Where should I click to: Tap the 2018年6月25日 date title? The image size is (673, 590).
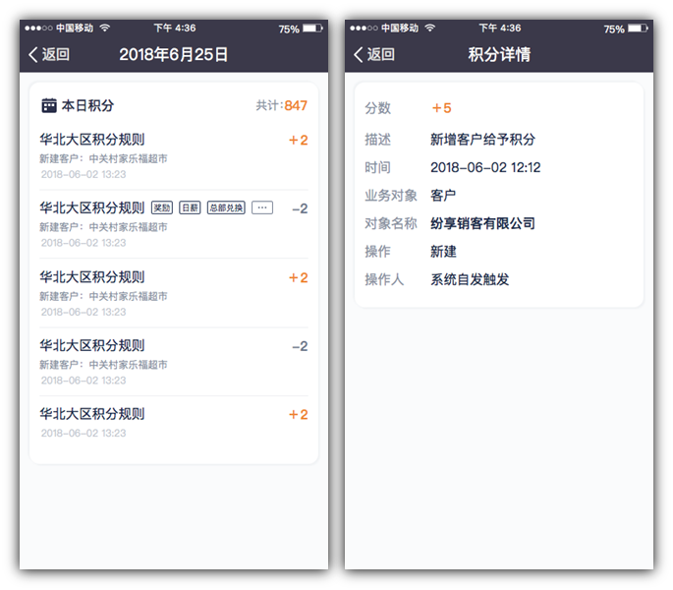click(x=173, y=55)
